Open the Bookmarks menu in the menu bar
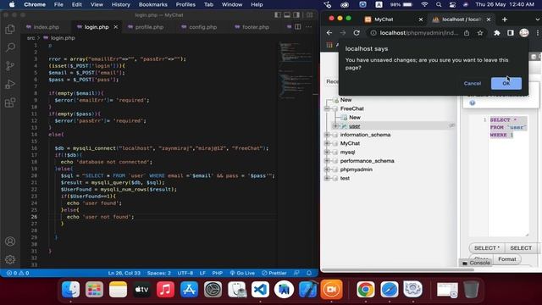Image resolution: width=542 pixels, height=305 pixels. (152, 4)
